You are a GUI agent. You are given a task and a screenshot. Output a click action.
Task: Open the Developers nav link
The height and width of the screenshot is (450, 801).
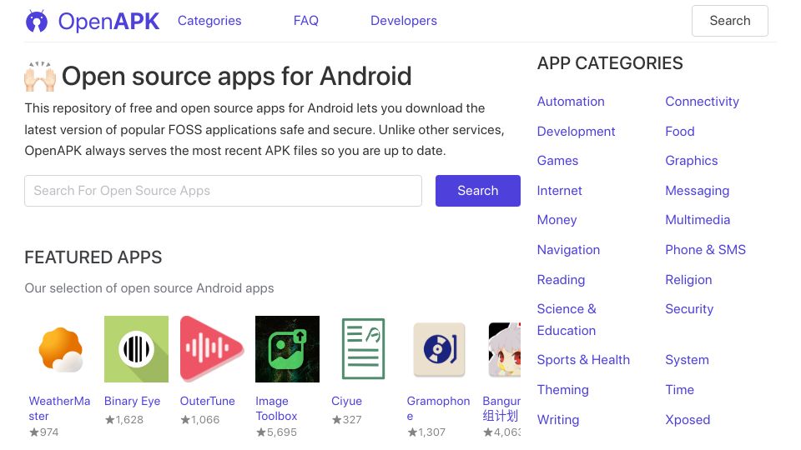coord(404,21)
